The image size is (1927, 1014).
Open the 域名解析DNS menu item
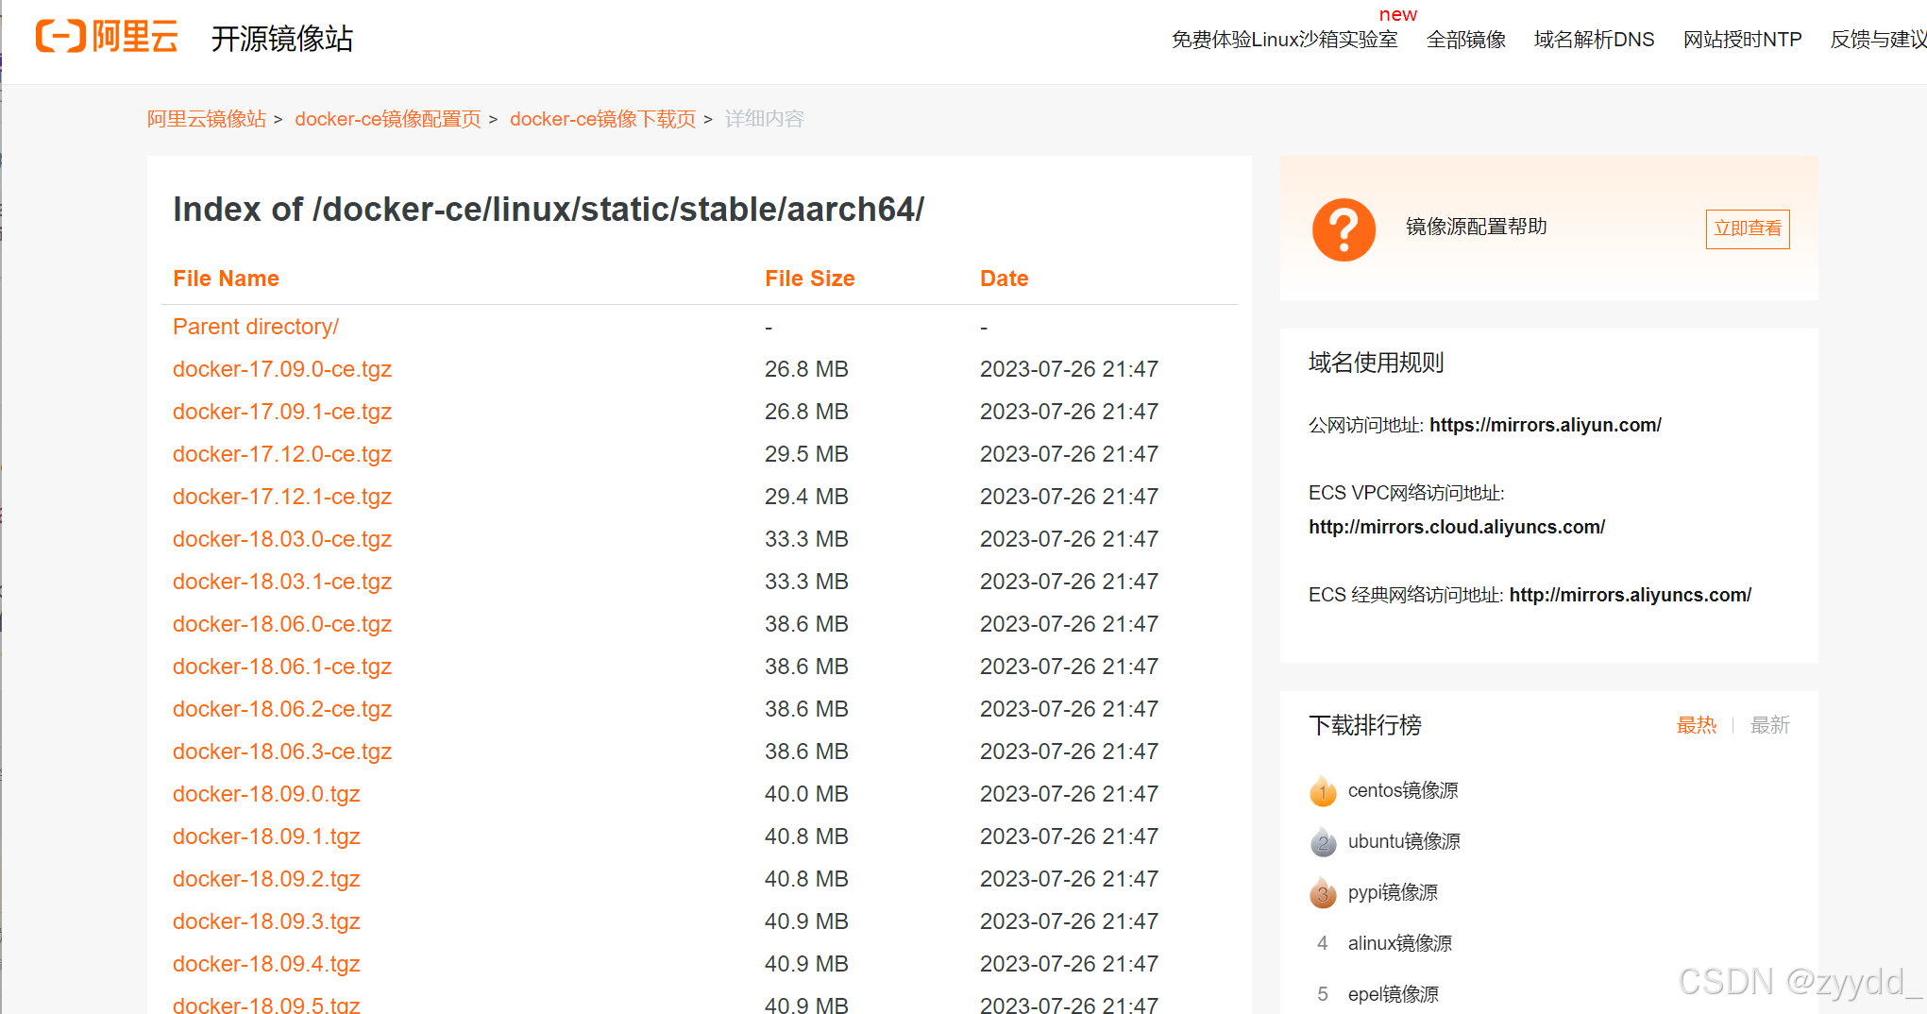(1594, 40)
